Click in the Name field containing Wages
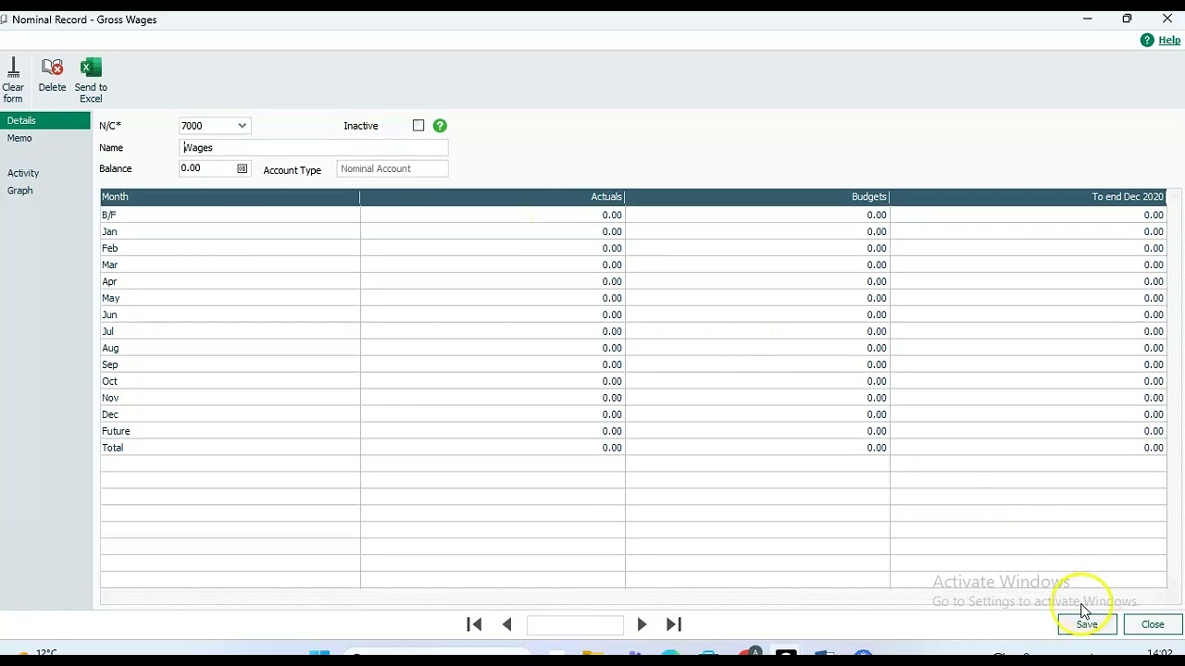This screenshot has width=1185, height=666. click(x=313, y=148)
